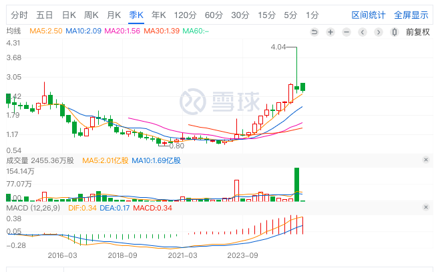Switch to 1分 tab
Screen dimensions: 448x272
click(312, 15)
